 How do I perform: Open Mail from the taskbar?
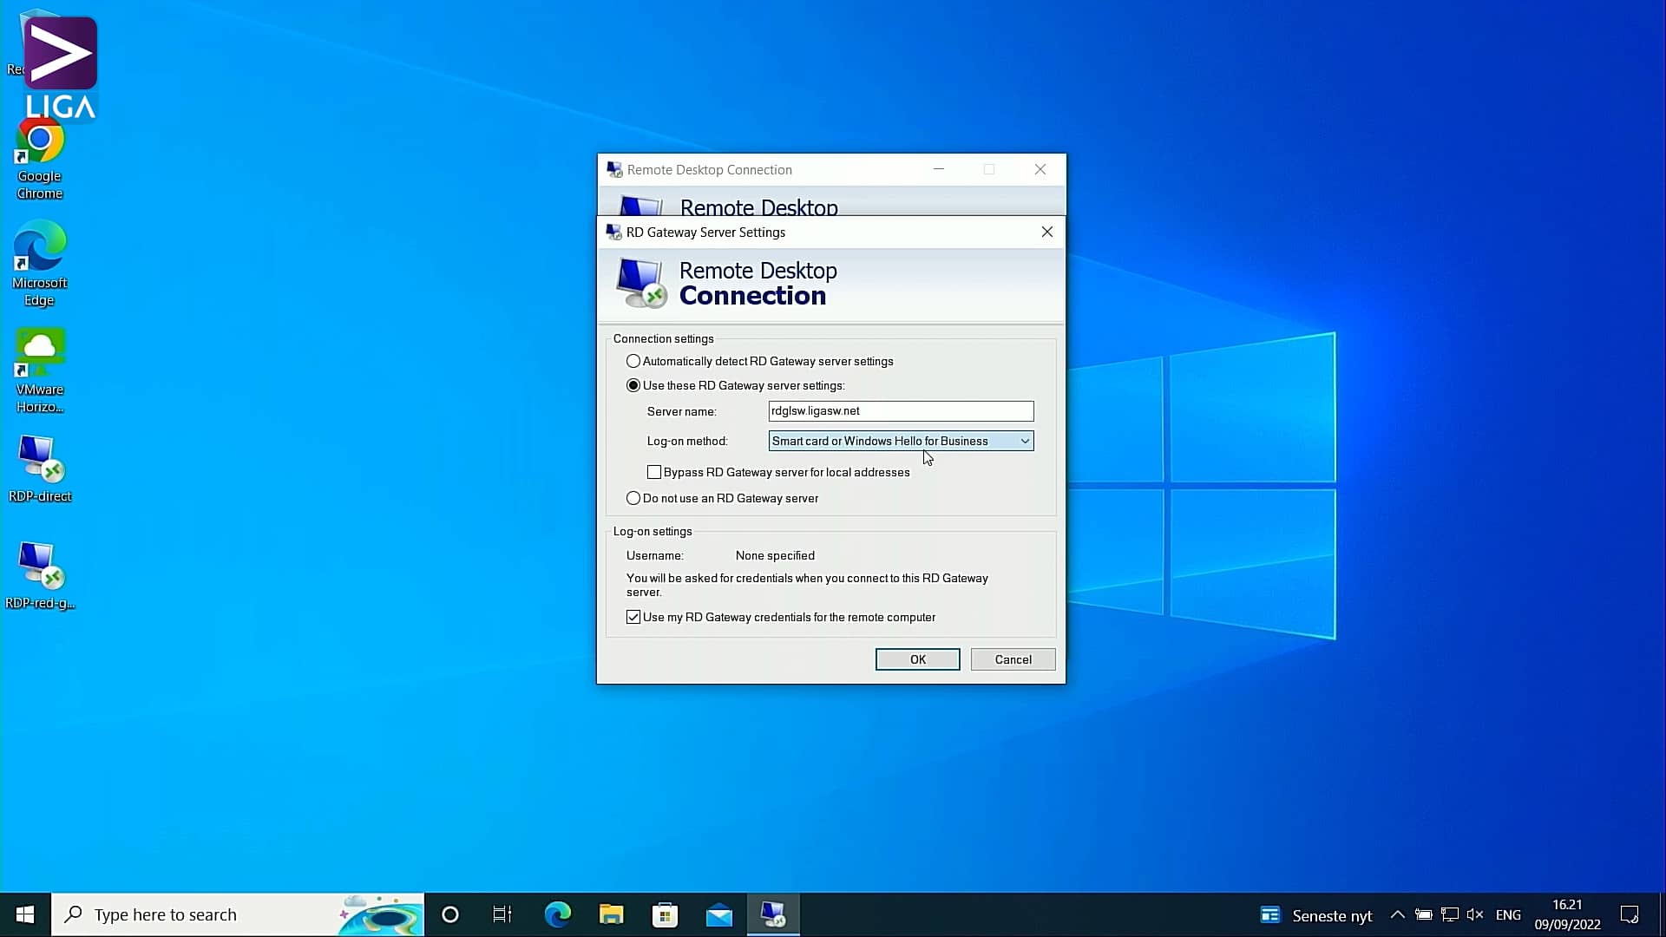719,914
